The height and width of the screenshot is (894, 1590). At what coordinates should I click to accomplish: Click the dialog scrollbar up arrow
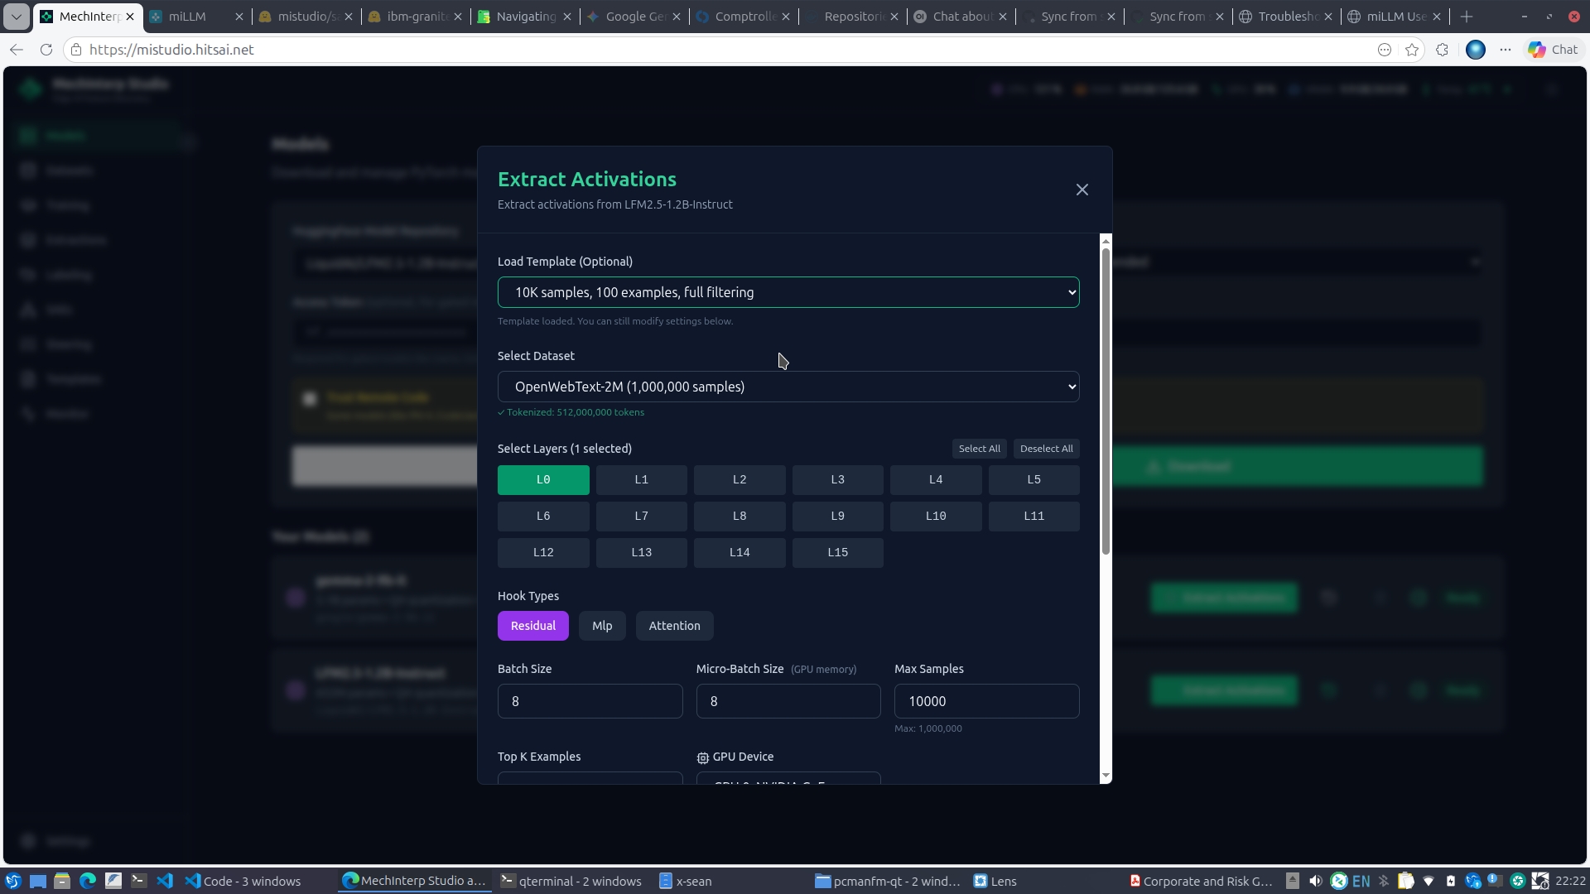click(1105, 241)
